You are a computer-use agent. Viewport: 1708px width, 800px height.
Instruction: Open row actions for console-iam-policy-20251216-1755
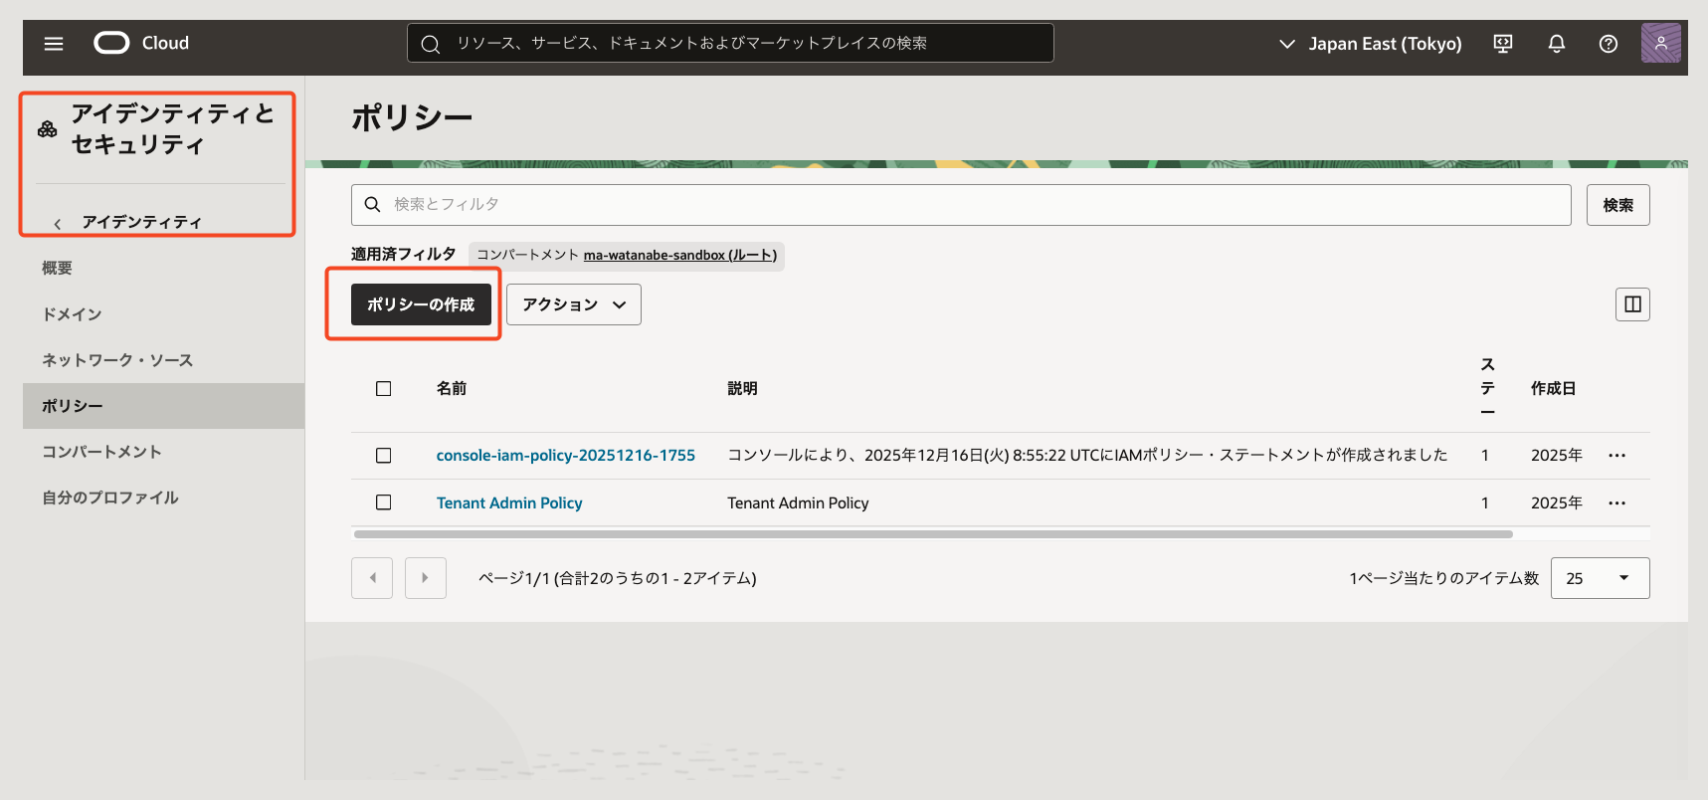point(1616,456)
